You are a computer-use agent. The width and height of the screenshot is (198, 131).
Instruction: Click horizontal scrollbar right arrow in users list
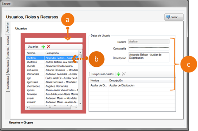pos(76,107)
